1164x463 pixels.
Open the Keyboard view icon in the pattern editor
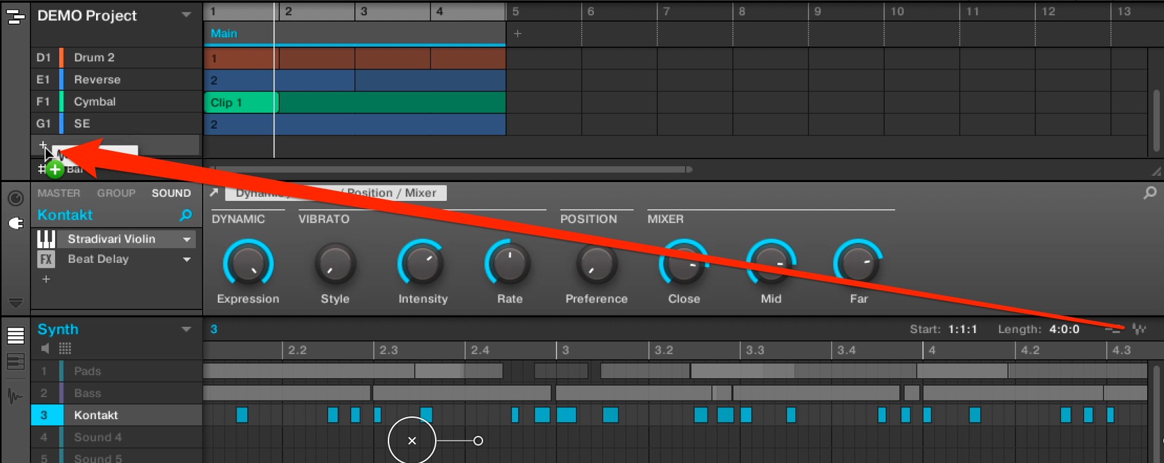(x=15, y=362)
